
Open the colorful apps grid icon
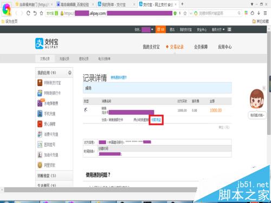coord(246,13)
